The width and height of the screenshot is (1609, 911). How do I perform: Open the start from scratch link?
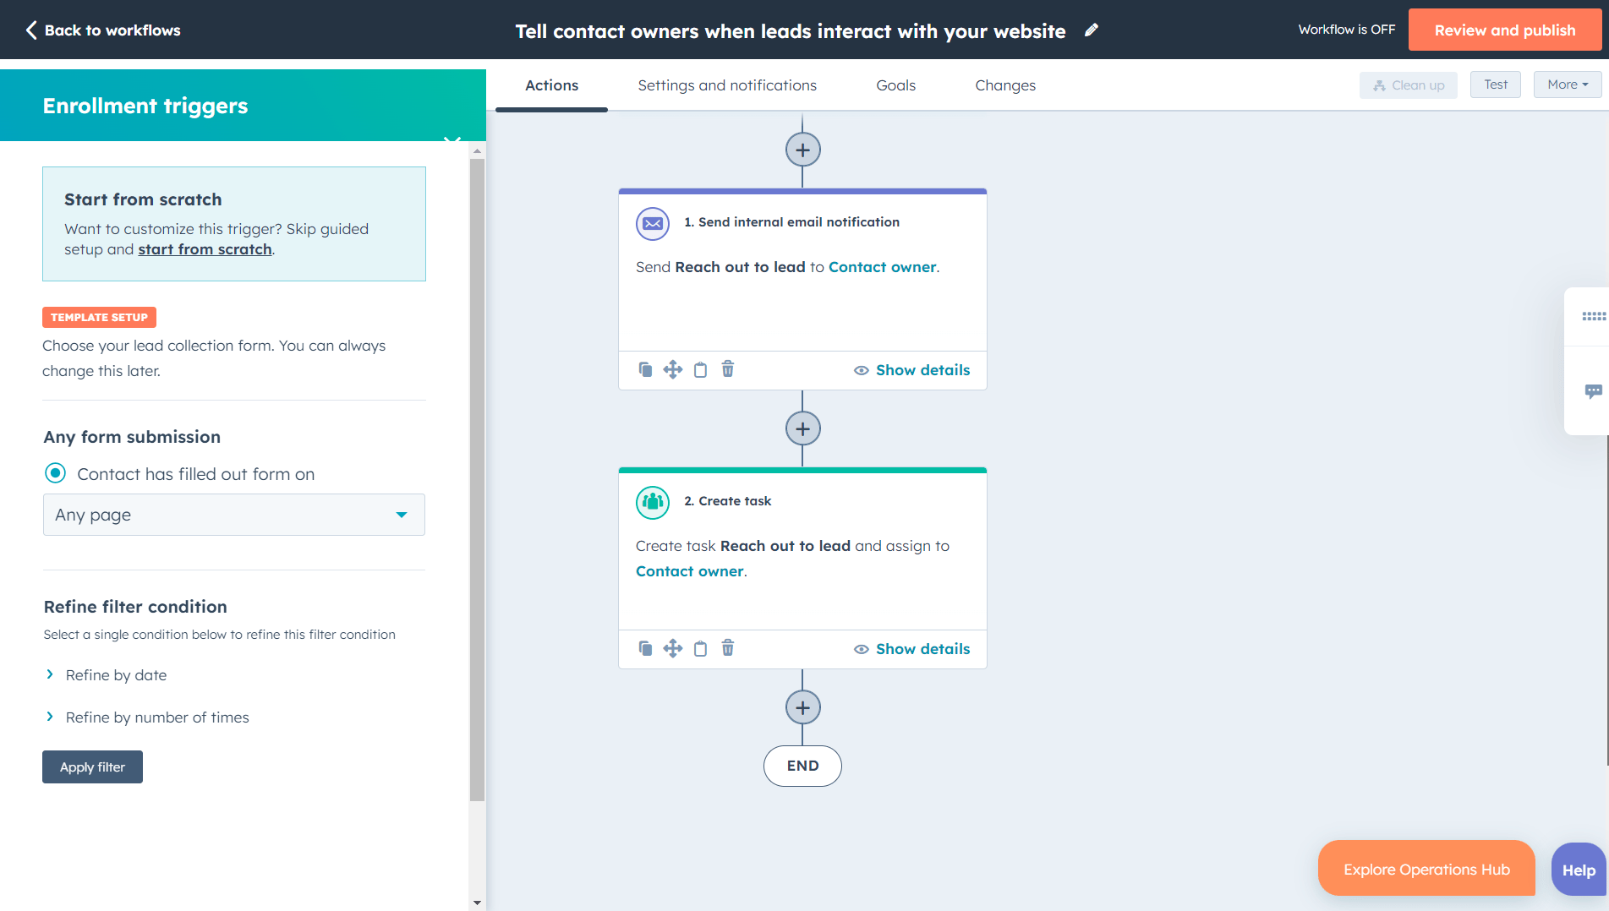204,248
